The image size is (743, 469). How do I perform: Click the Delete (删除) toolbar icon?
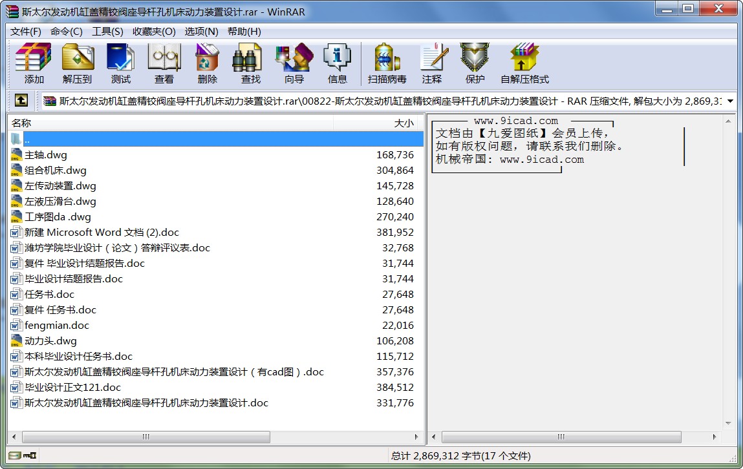207,63
